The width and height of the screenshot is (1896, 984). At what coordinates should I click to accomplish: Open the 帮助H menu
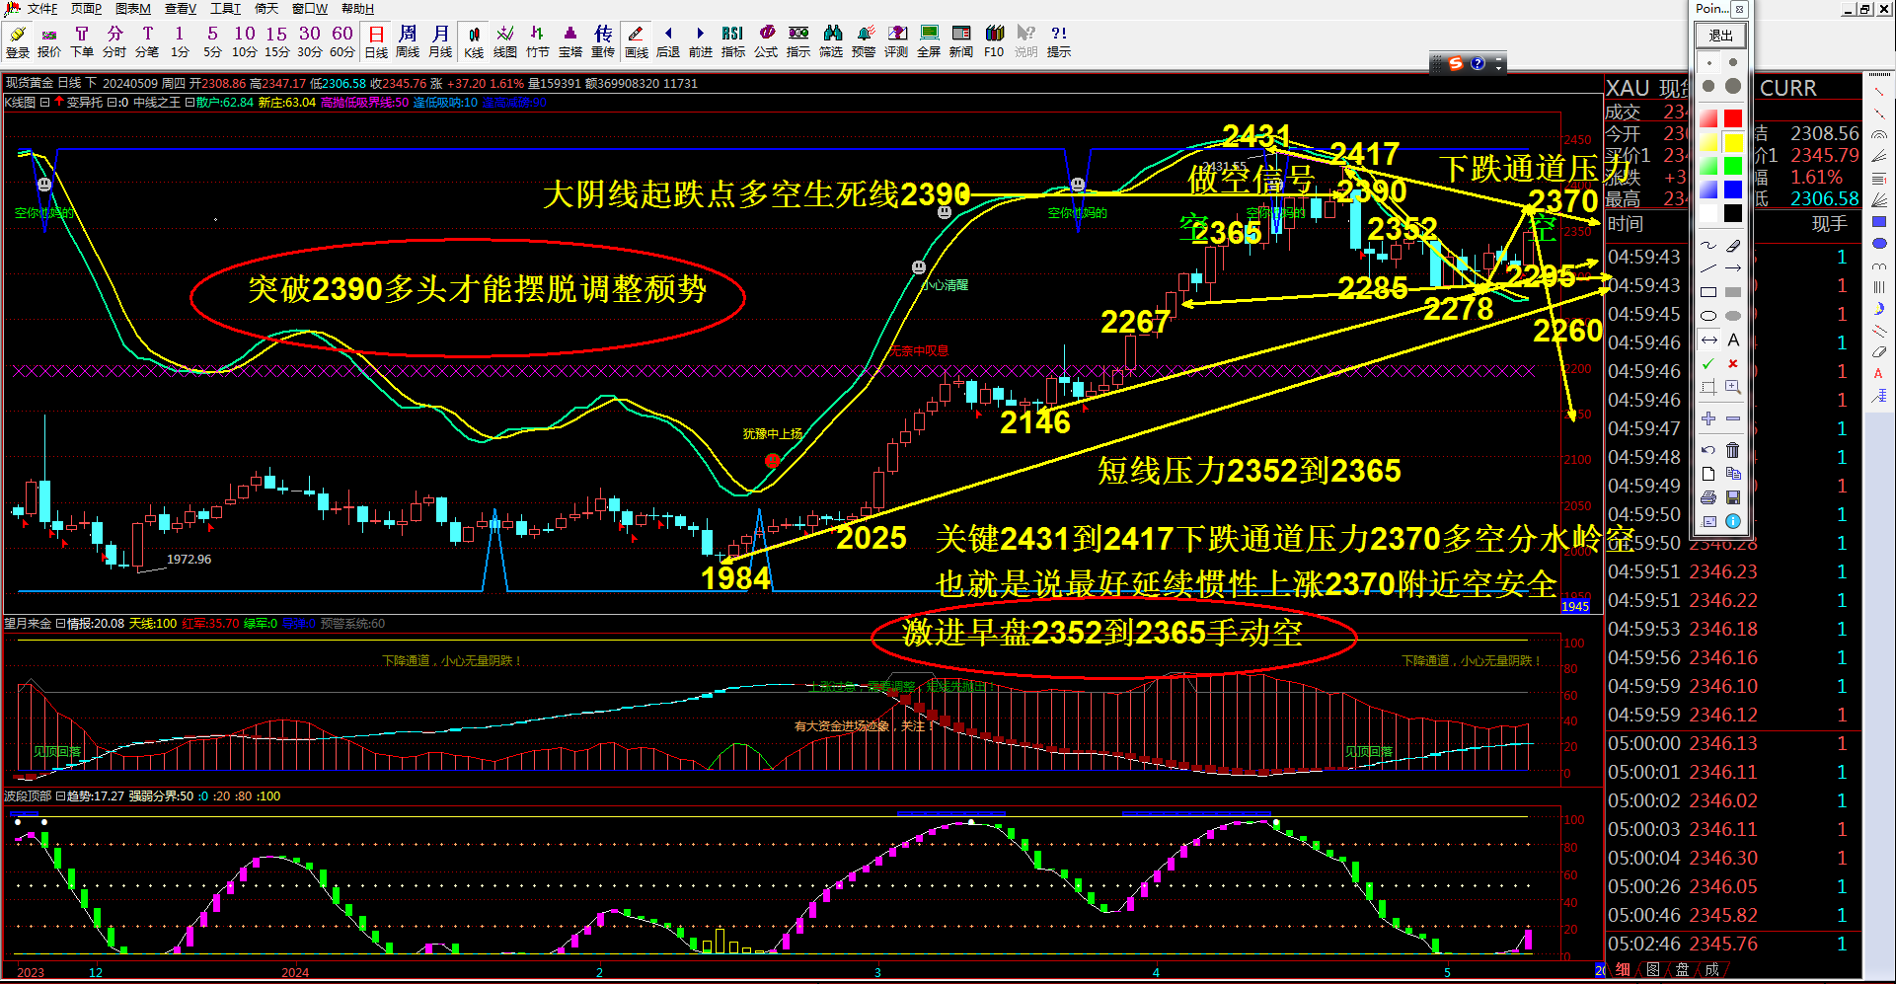click(x=358, y=9)
